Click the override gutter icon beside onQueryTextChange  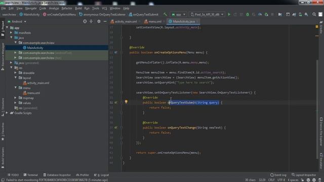(116, 128)
